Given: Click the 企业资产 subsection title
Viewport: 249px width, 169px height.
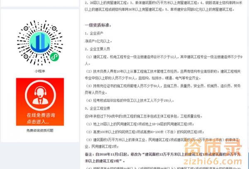Looking at the screenshot, I should [94, 33].
